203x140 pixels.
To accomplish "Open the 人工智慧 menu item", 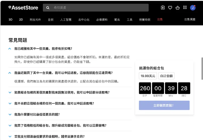I will [66, 20].
